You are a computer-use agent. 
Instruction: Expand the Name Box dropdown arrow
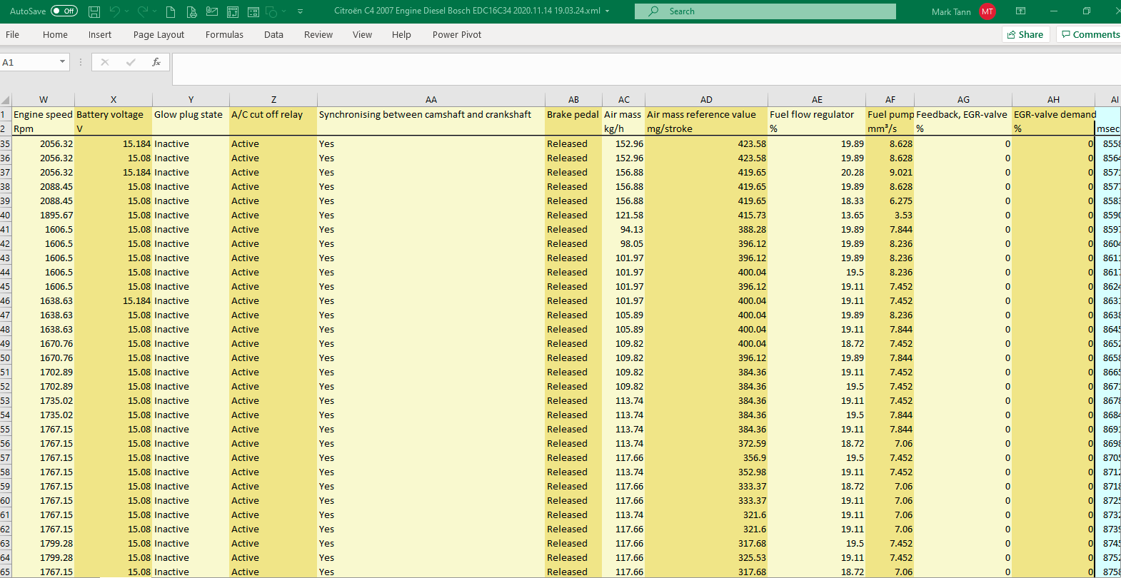point(63,62)
